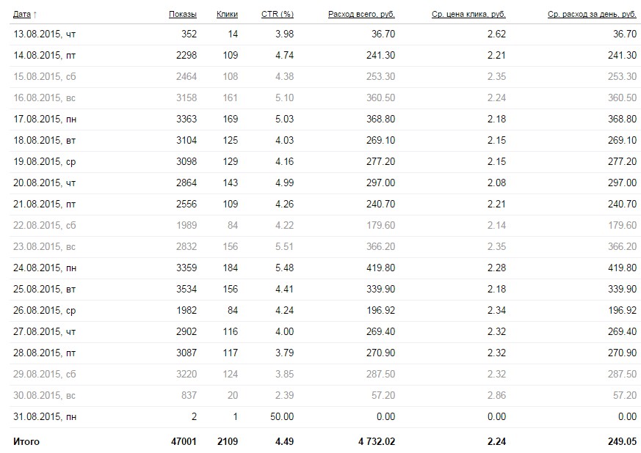641x453 pixels.
Task: Sort the table by the Дата column
Action: [x=23, y=14]
